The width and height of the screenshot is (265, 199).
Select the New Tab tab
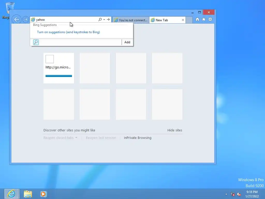pos(165,20)
